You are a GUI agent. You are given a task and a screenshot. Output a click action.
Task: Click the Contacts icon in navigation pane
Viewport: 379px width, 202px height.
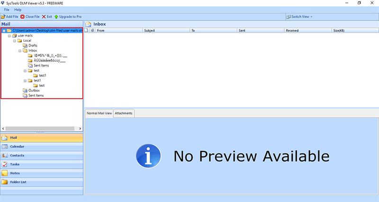[x=5, y=156]
